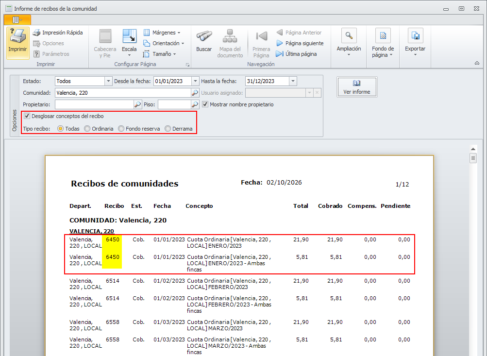Open the Hasta la fecha date picker

point(293,81)
